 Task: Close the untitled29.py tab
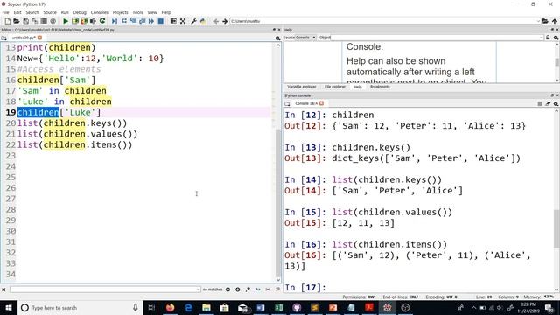pyautogui.click(x=39, y=38)
